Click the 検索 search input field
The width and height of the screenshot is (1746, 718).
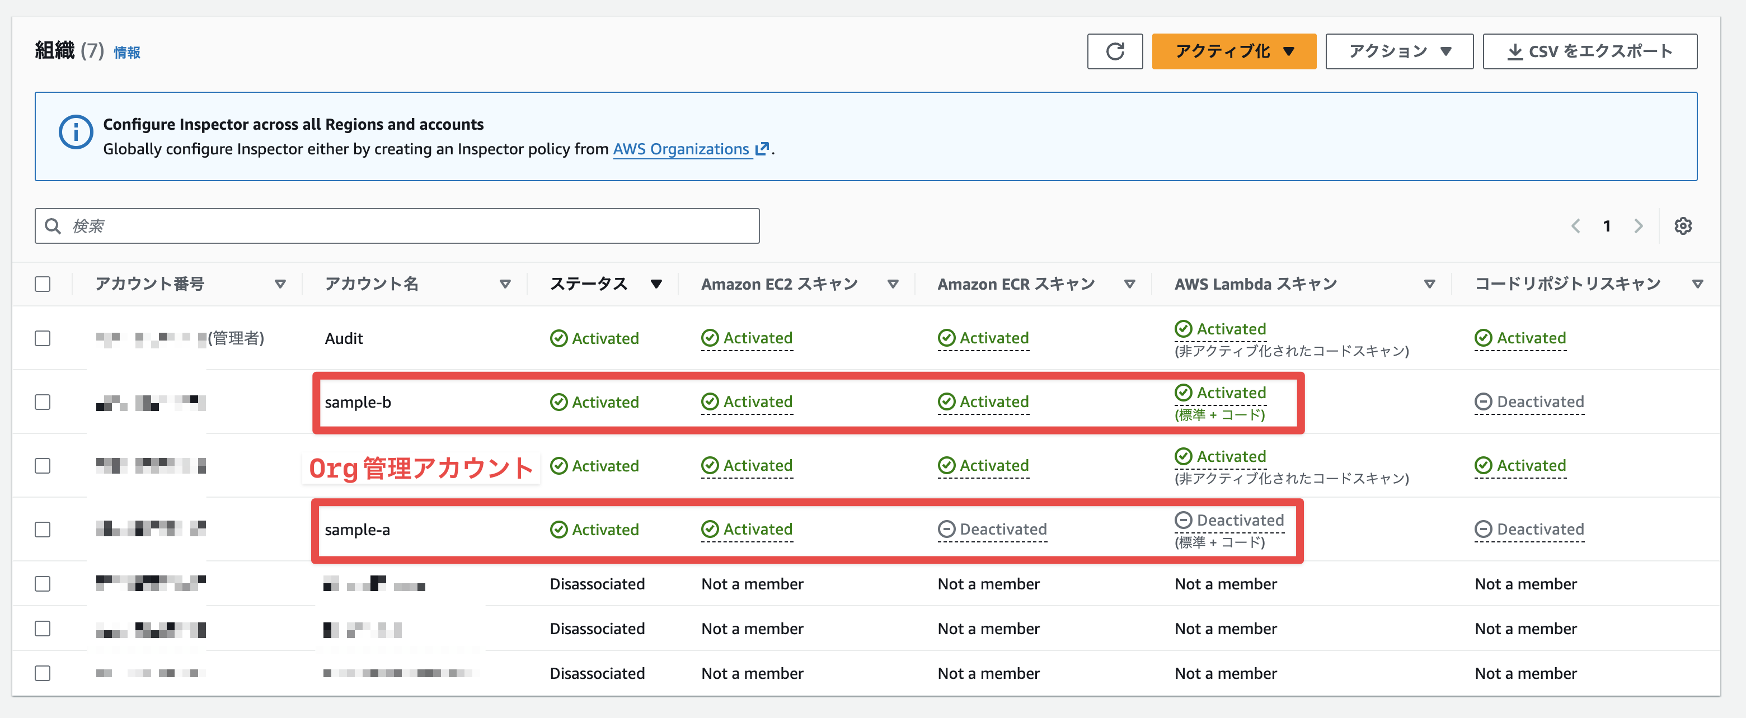click(x=407, y=226)
